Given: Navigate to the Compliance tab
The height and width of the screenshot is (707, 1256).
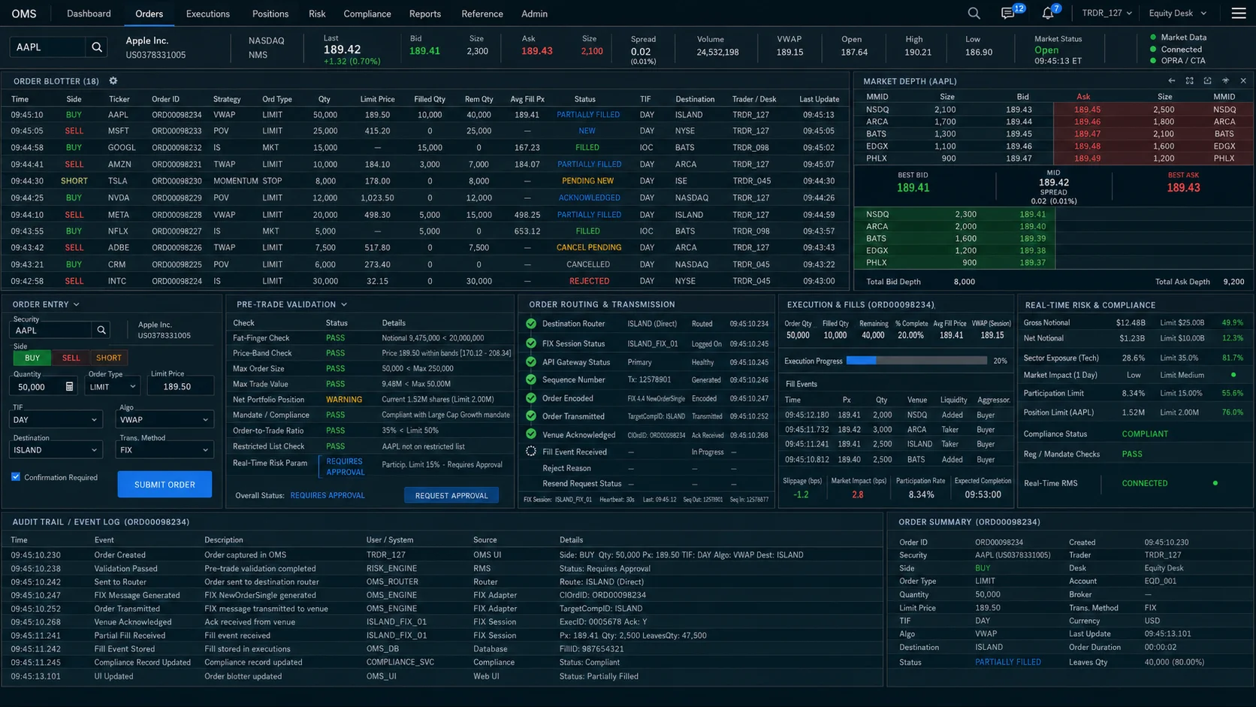Looking at the screenshot, I should click(367, 14).
